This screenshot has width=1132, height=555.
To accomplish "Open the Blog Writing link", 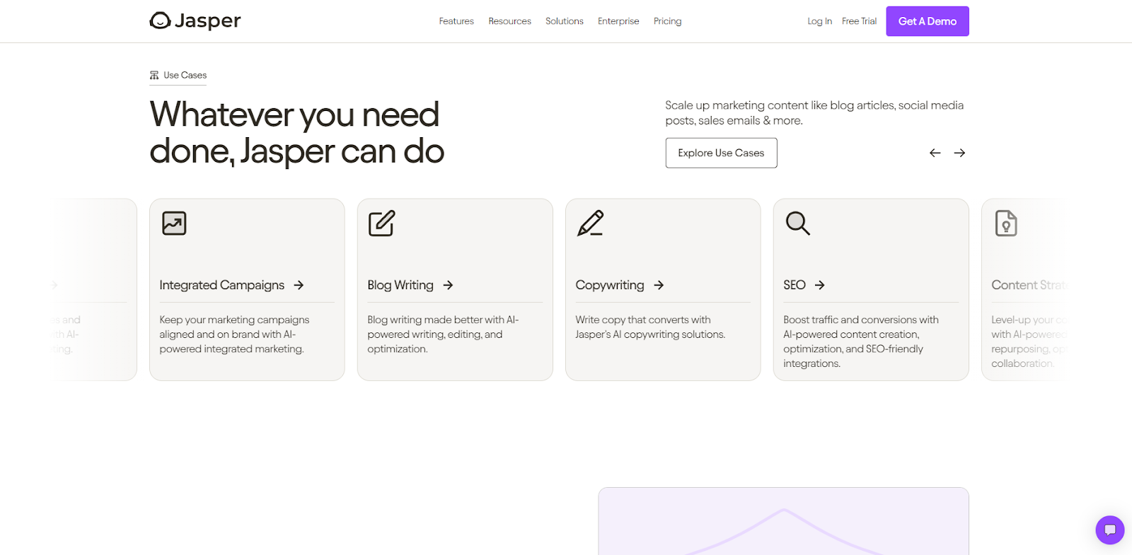I will point(400,285).
